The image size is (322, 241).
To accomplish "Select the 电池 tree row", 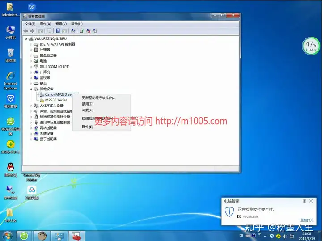I will point(40,61).
